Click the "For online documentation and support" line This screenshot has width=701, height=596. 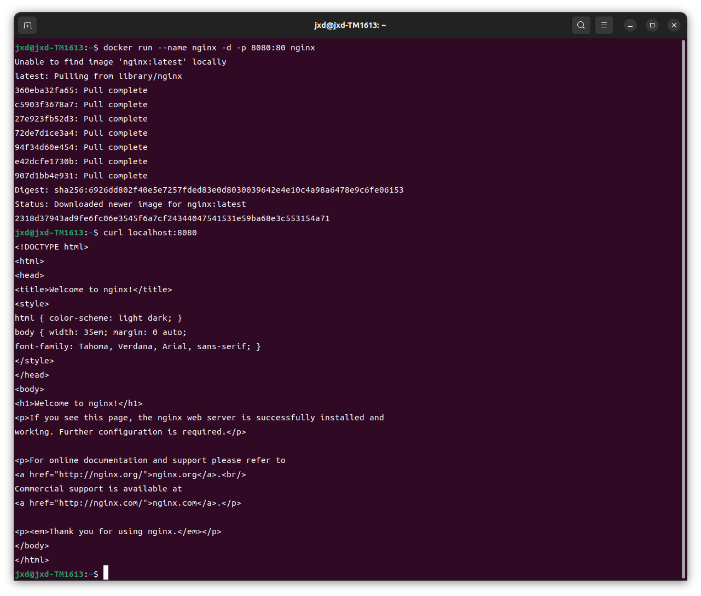150,460
